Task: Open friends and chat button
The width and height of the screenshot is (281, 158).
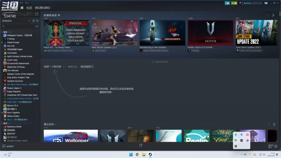Action: point(273,146)
